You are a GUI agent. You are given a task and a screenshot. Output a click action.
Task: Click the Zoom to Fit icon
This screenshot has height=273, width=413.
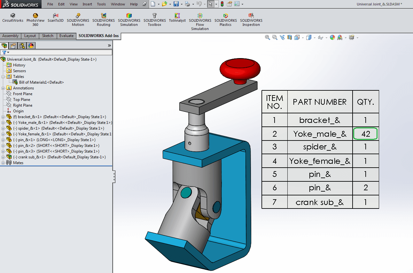point(268,38)
